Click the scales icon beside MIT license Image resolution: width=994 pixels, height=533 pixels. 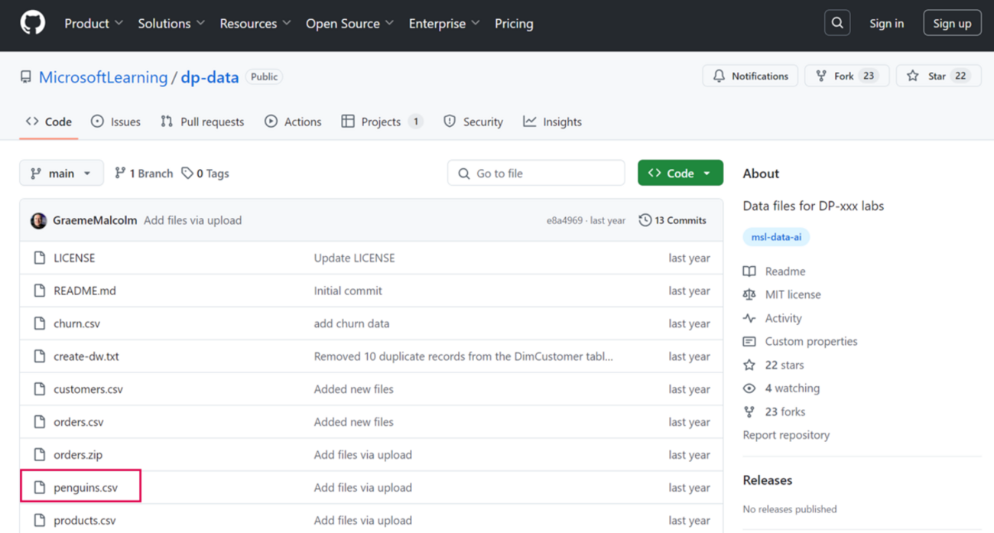749,294
